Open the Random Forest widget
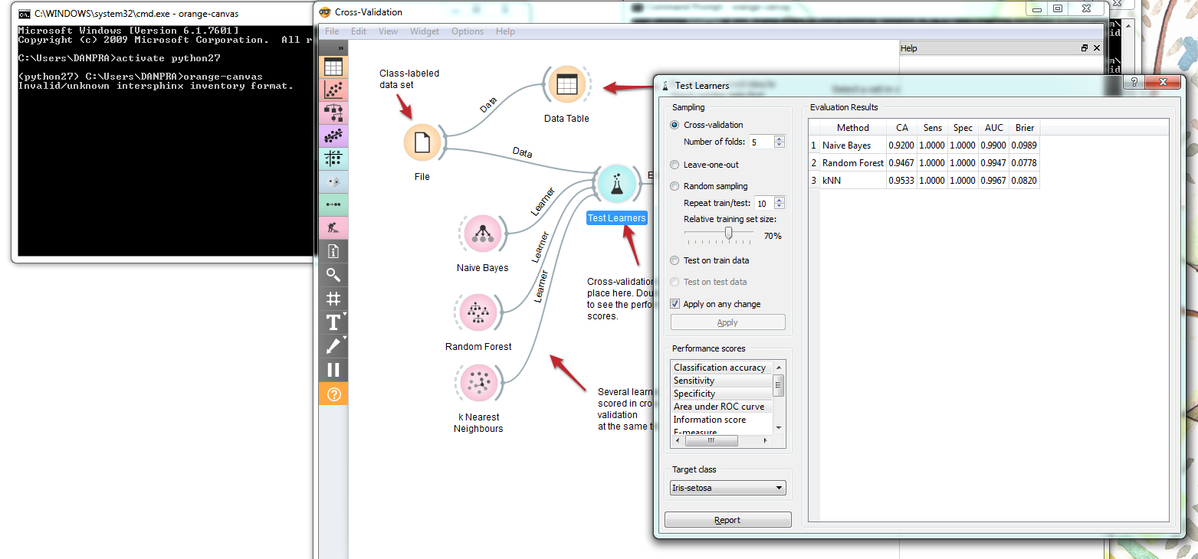Screen dimensions: 1198x559 click(478, 312)
